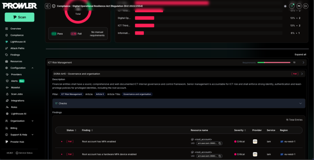The width and height of the screenshot is (314, 160).
Task: Sort table by Status column
Action: coord(71,130)
